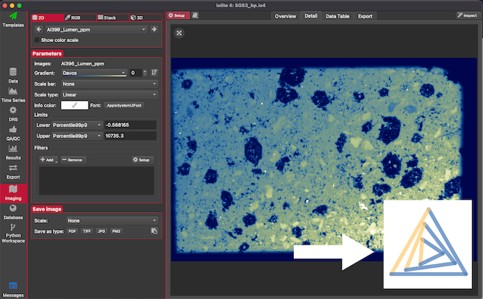The height and width of the screenshot is (299, 483).
Task: Enable Show color scale checkbox
Action: [37, 40]
